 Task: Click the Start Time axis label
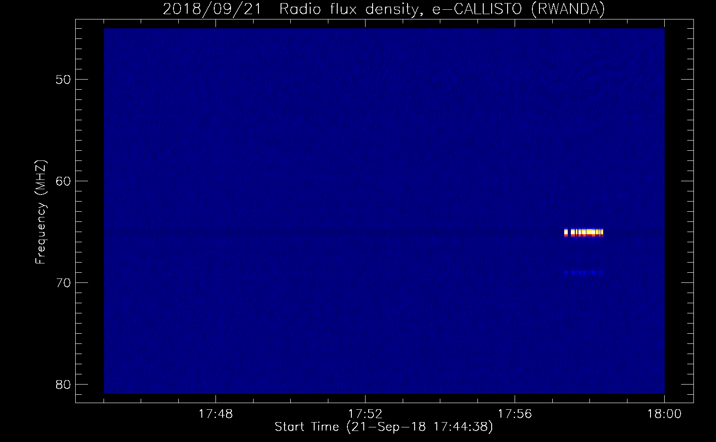[384, 427]
